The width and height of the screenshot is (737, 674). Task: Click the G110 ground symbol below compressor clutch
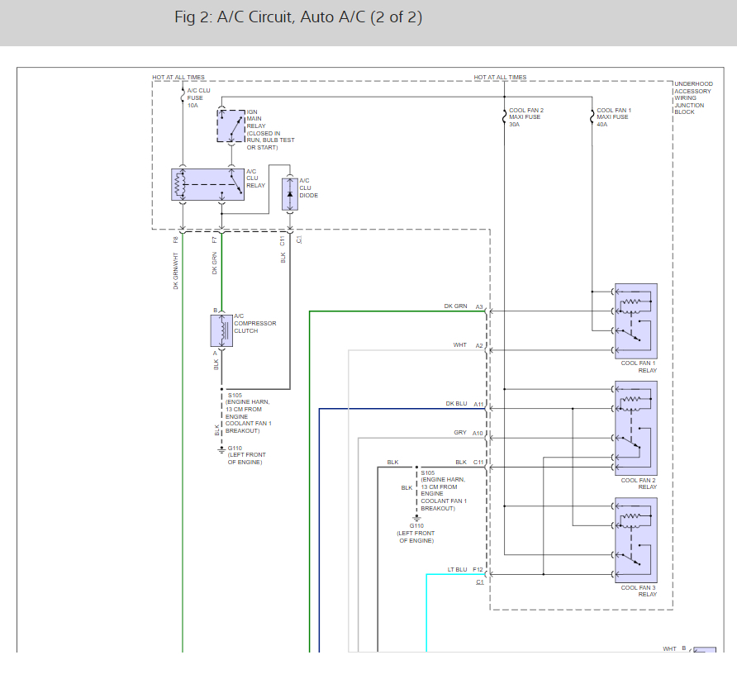click(221, 450)
